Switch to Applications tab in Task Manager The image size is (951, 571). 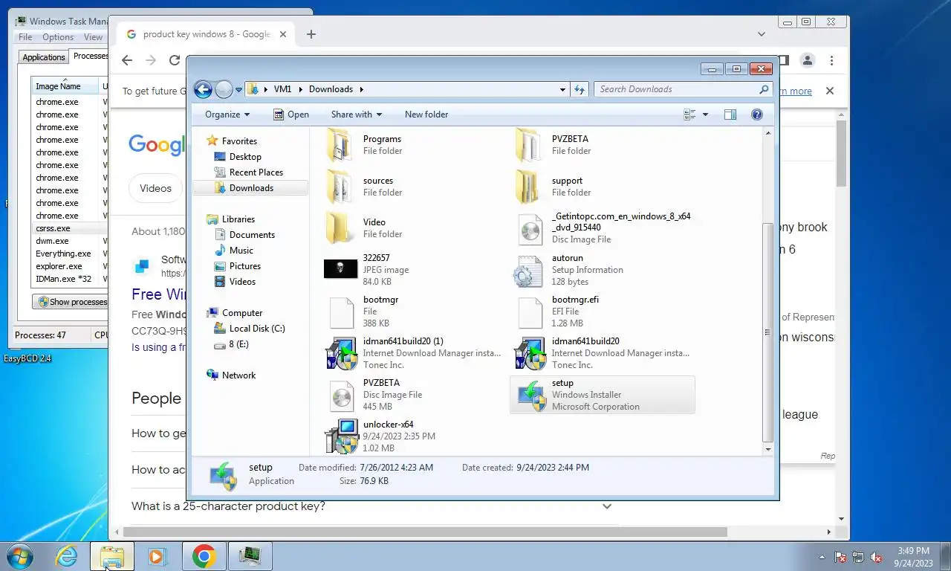[x=44, y=57]
